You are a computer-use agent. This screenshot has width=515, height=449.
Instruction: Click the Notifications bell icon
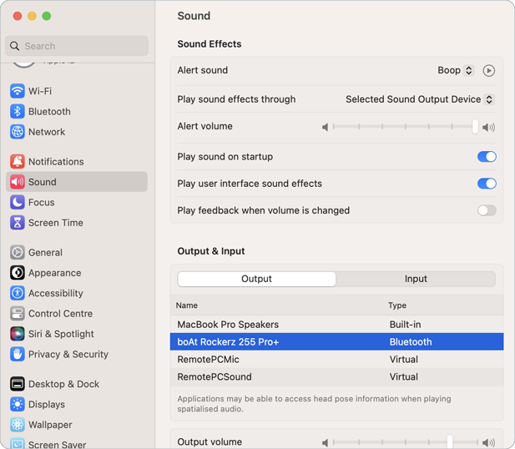18,161
